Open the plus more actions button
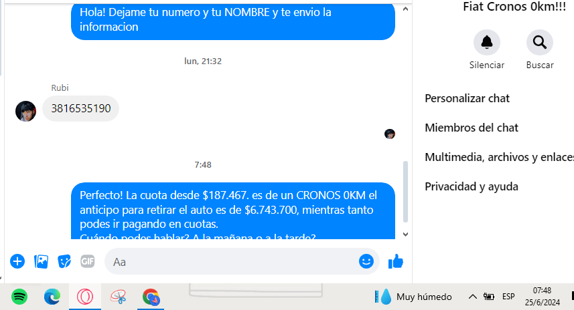Viewport: 574px width, 310px height. tap(17, 261)
